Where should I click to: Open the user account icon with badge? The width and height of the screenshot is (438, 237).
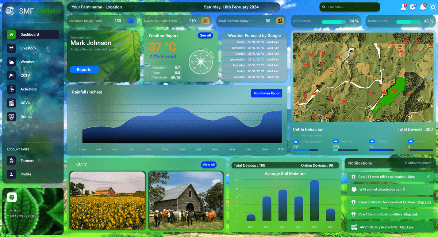pyautogui.click(x=403, y=7)
